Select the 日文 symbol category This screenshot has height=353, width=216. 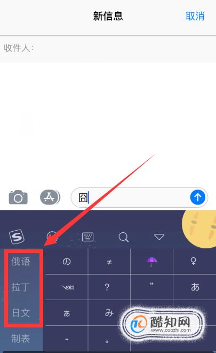click(x=21, y=313)
